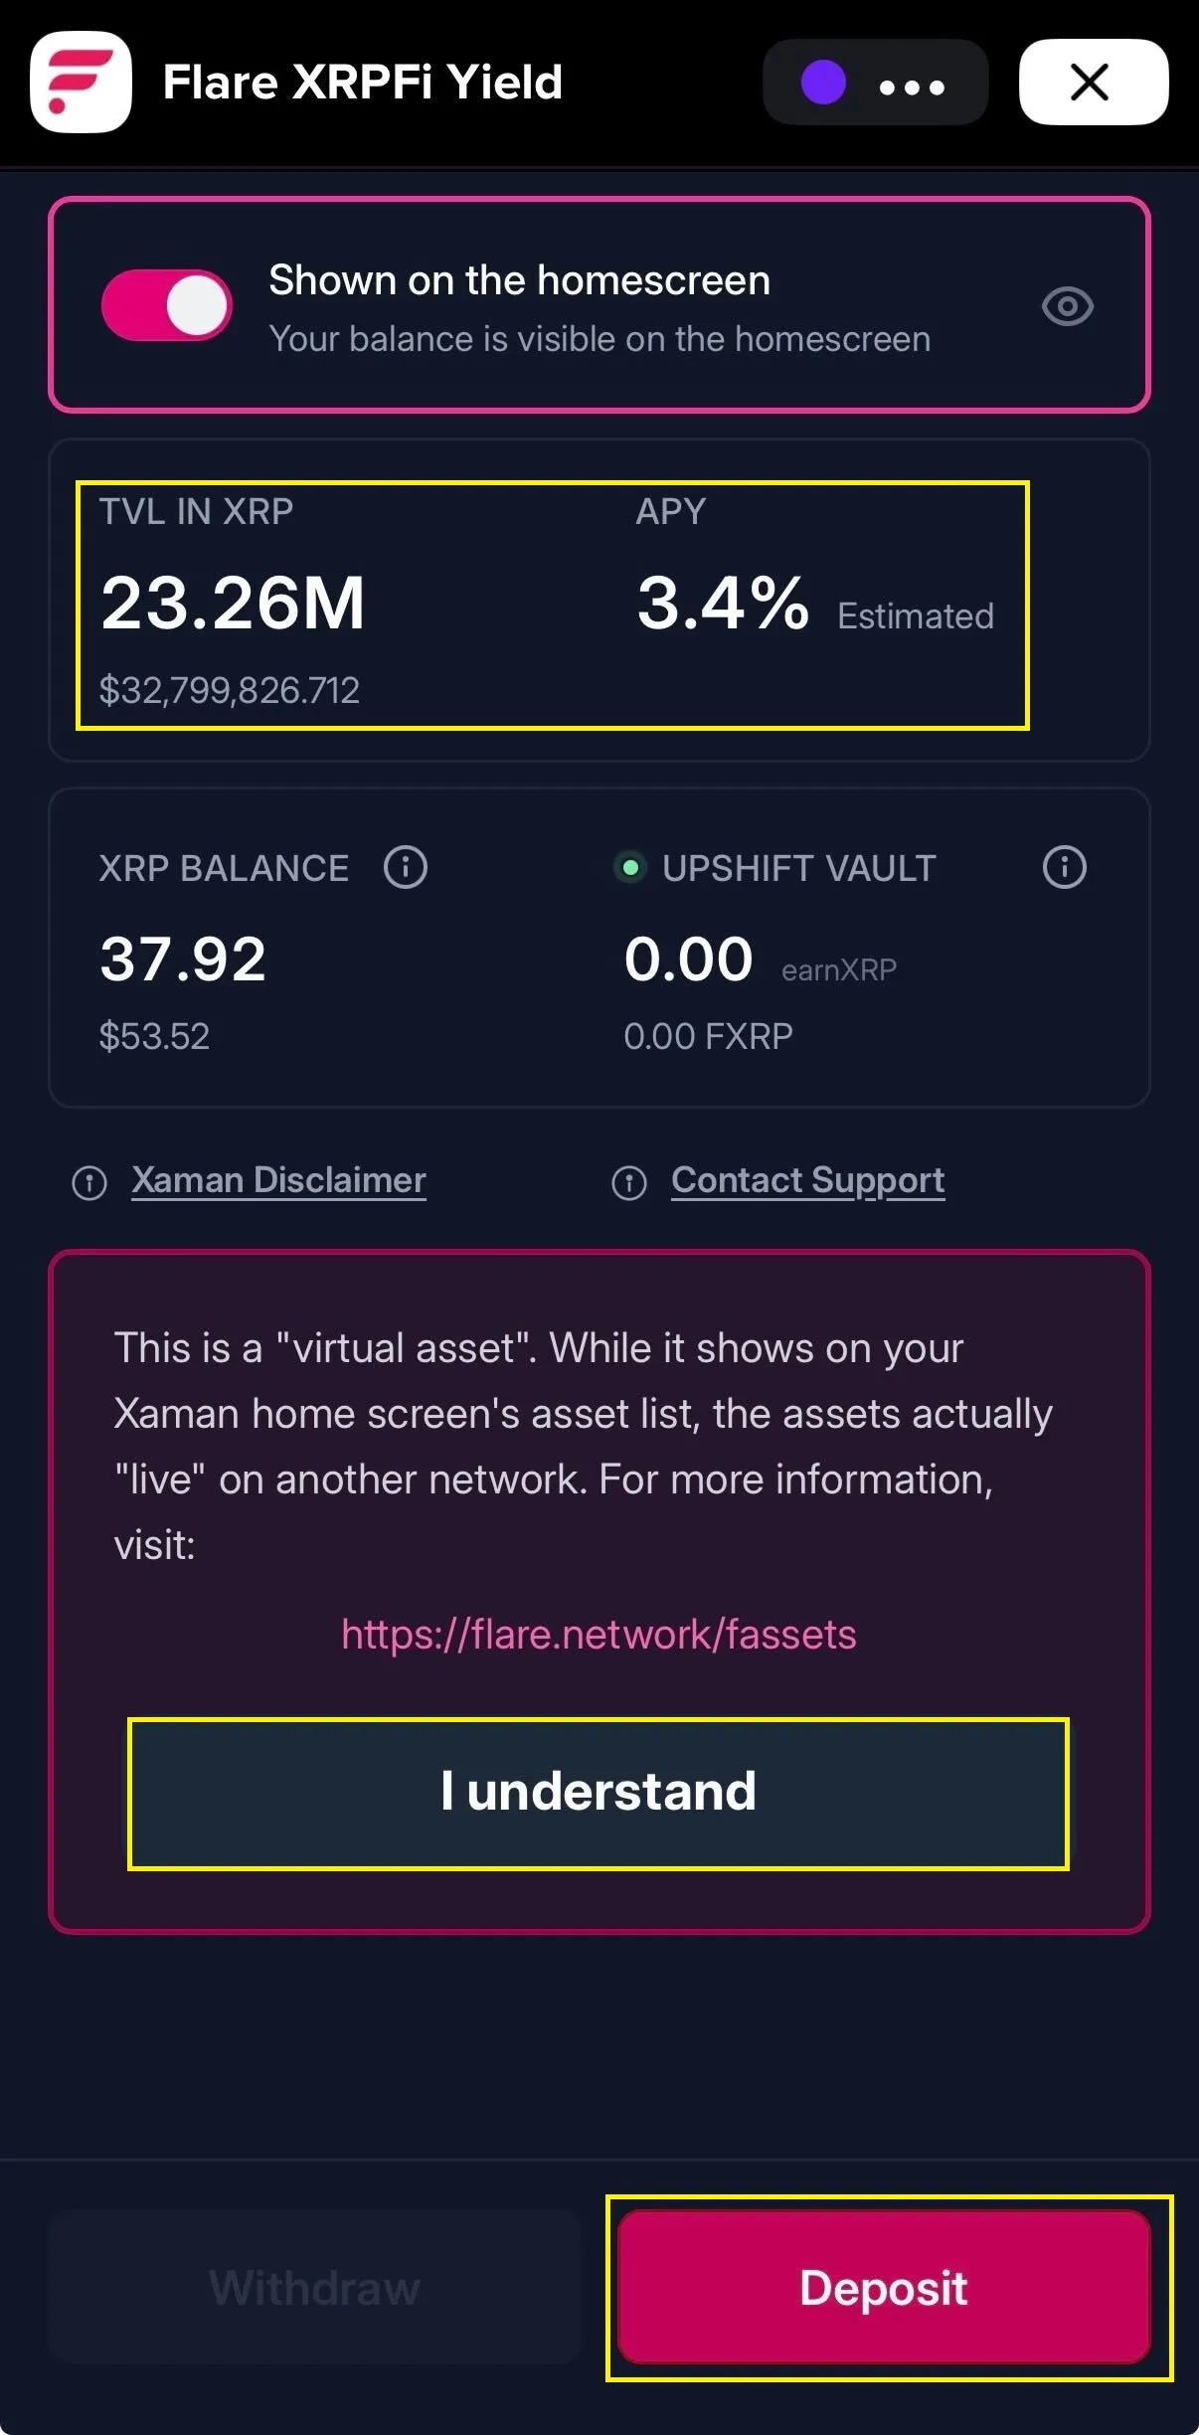
Task: Tap the info icon beside XRP Balance
Action: click(406, 867)
